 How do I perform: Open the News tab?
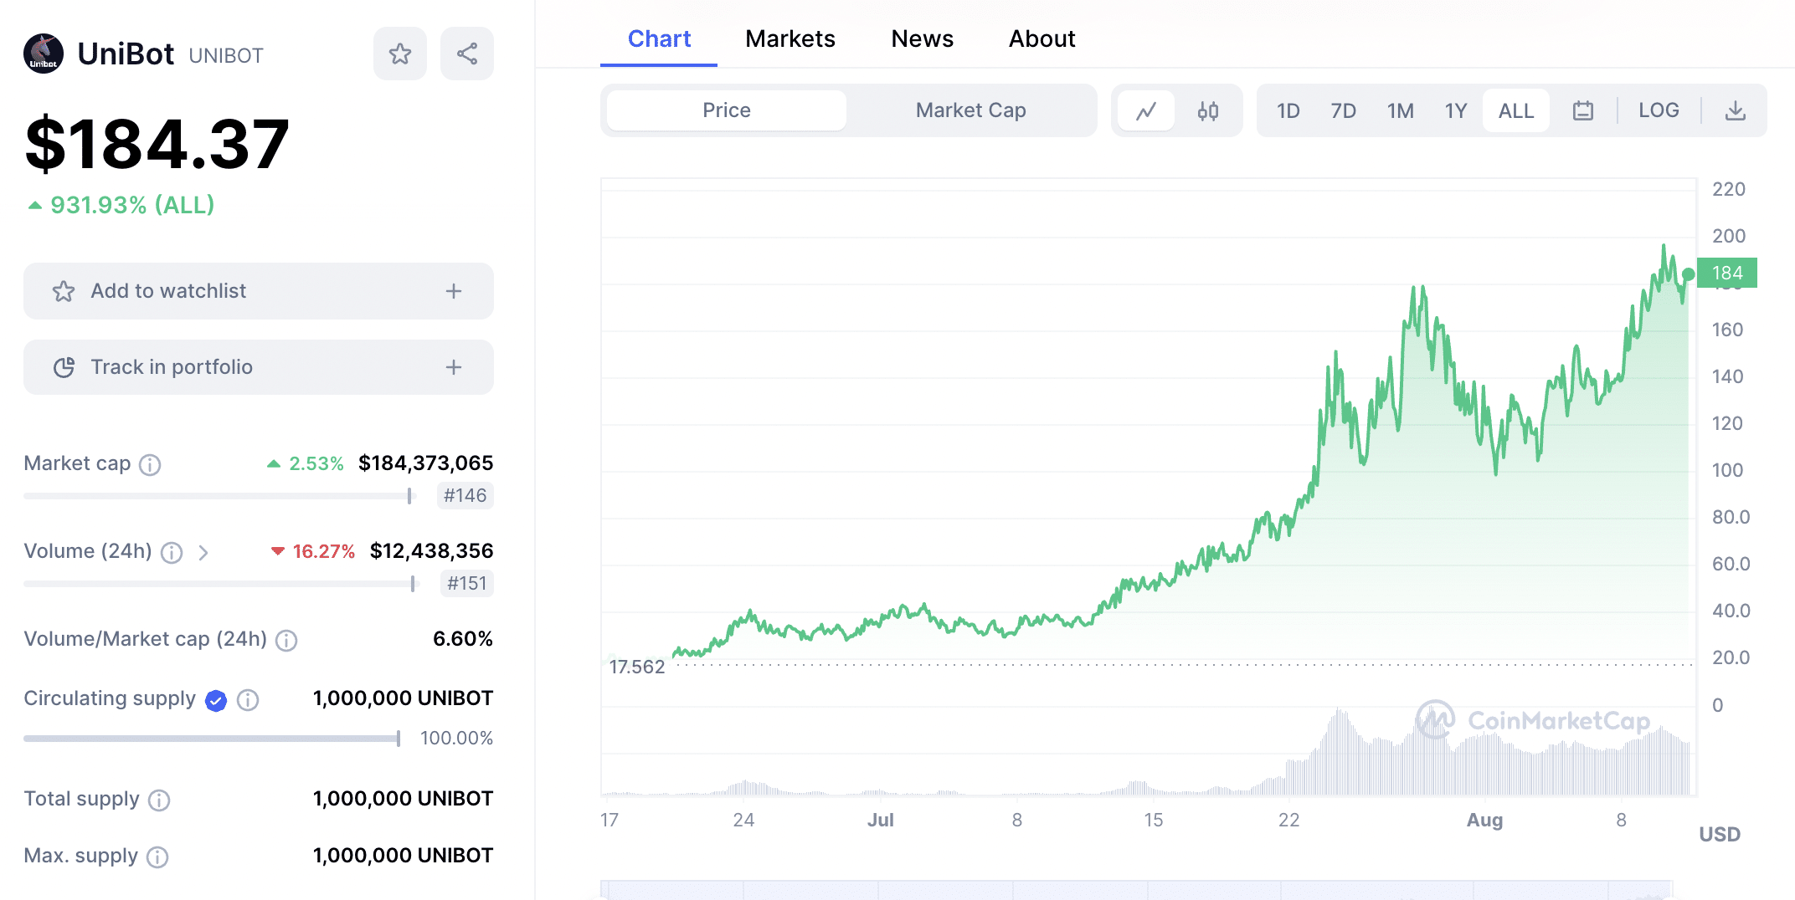coord(922,38)
